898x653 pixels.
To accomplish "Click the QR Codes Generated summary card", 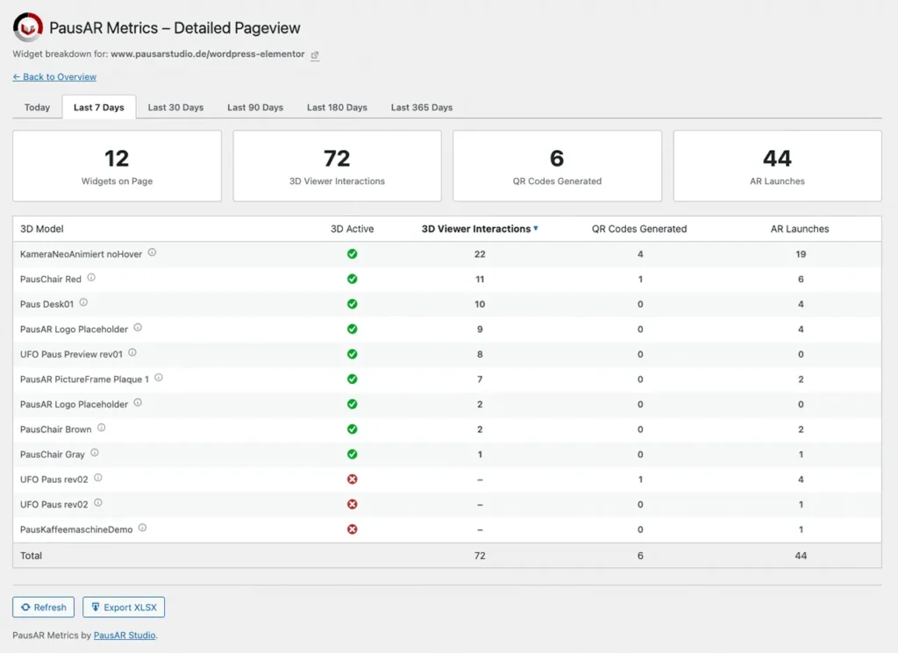I will coord(557,166).
